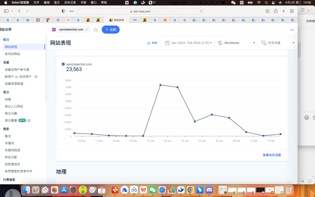Download report via PDF button
The image size is (315, 197).
[152, 43]
